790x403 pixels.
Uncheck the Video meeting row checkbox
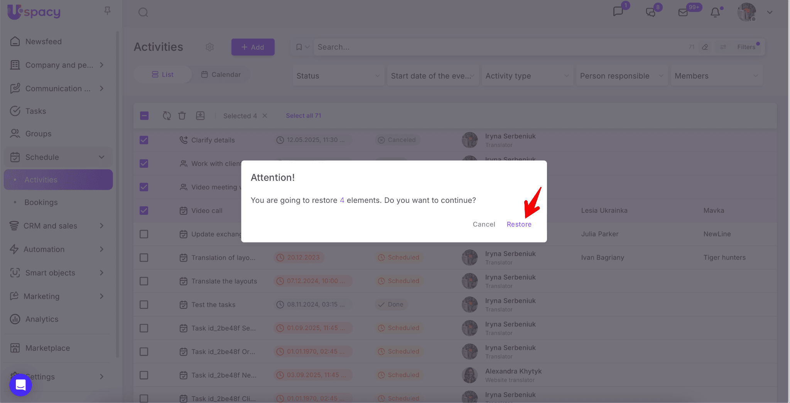point(144,187)
